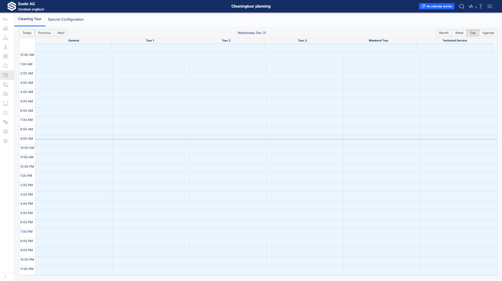
Task: Expand the sidebar with bottom chevron arrow
Action: [5, 277]
